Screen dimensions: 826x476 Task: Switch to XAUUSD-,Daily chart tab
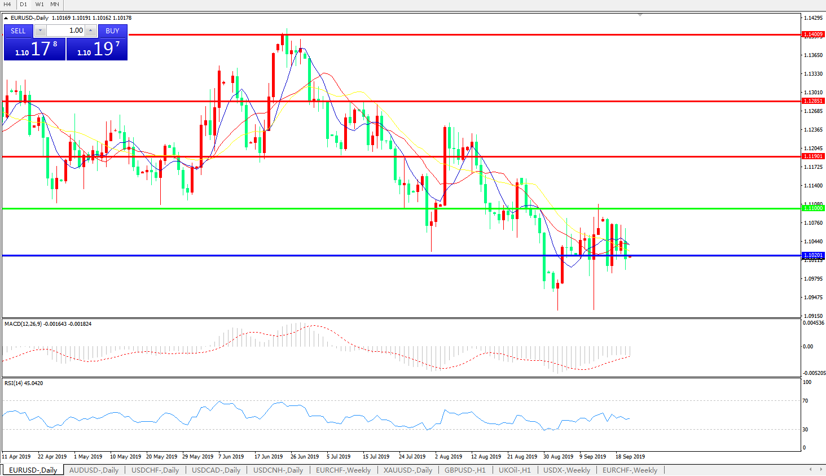pos(407,470)
